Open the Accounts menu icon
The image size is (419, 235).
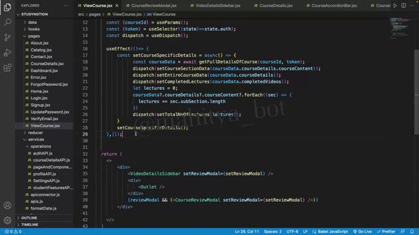(x=7, y=206)
